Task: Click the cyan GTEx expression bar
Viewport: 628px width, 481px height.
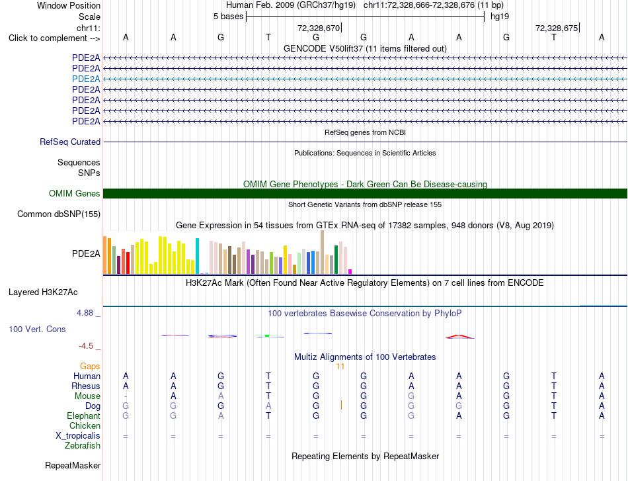Action: [198, 256]
